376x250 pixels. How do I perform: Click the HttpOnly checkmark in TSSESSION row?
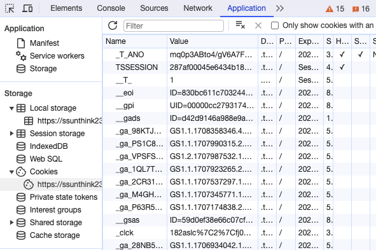tap(342, 67)
